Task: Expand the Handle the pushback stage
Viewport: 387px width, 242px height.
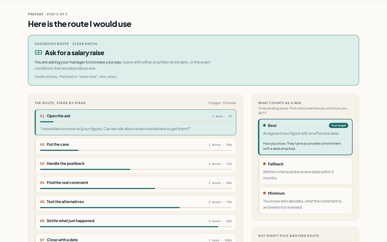Action: coord(135,165)
